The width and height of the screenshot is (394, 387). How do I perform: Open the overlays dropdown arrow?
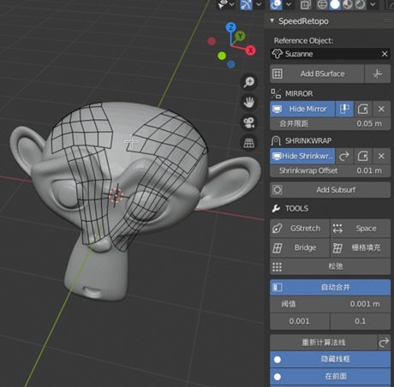[289, 4]
